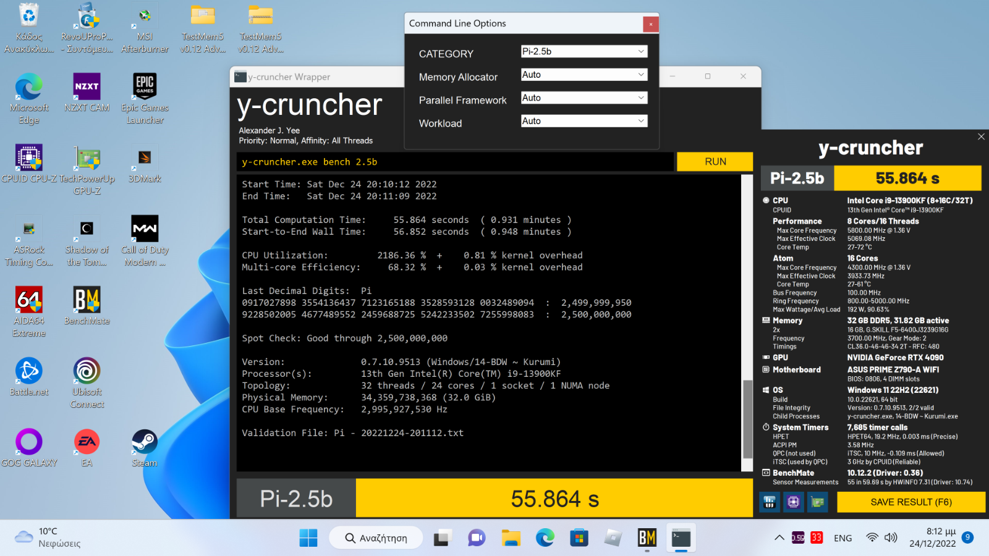Image resolution: width=989 pixels, height=556 pixels.
Task: Click CPU-Z chip icon in BenchMate panel
Action: [794, 502]
